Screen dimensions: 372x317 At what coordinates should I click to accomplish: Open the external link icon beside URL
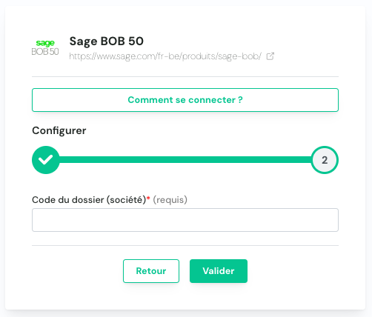(x=270, y=56)
